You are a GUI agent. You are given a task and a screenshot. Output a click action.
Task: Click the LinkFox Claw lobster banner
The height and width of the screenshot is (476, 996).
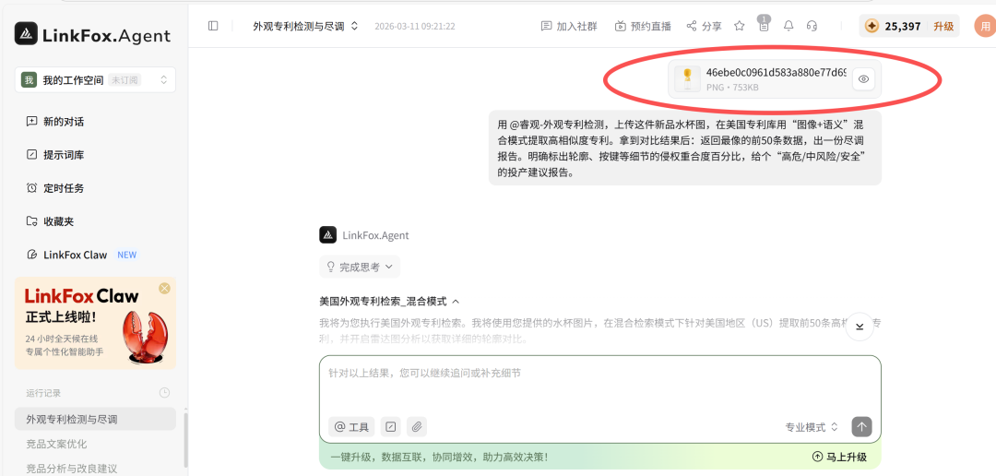click(95, 323)
